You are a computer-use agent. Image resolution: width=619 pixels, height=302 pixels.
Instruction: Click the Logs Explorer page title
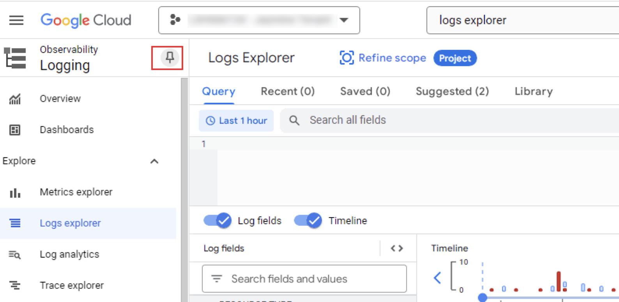pos(251,58)
